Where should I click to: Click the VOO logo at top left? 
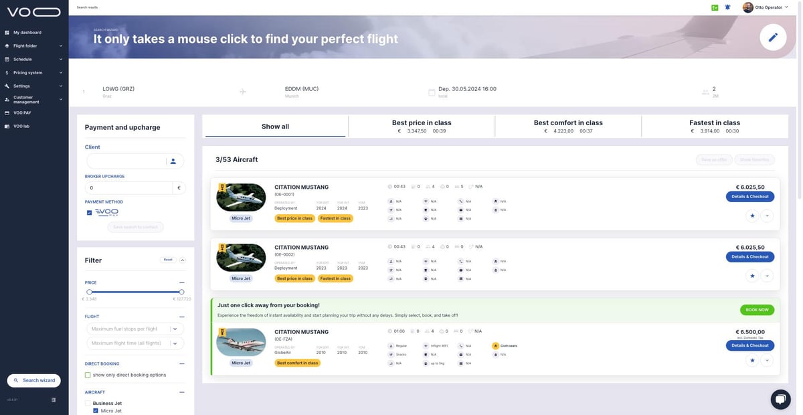click(x=34, y=11)
